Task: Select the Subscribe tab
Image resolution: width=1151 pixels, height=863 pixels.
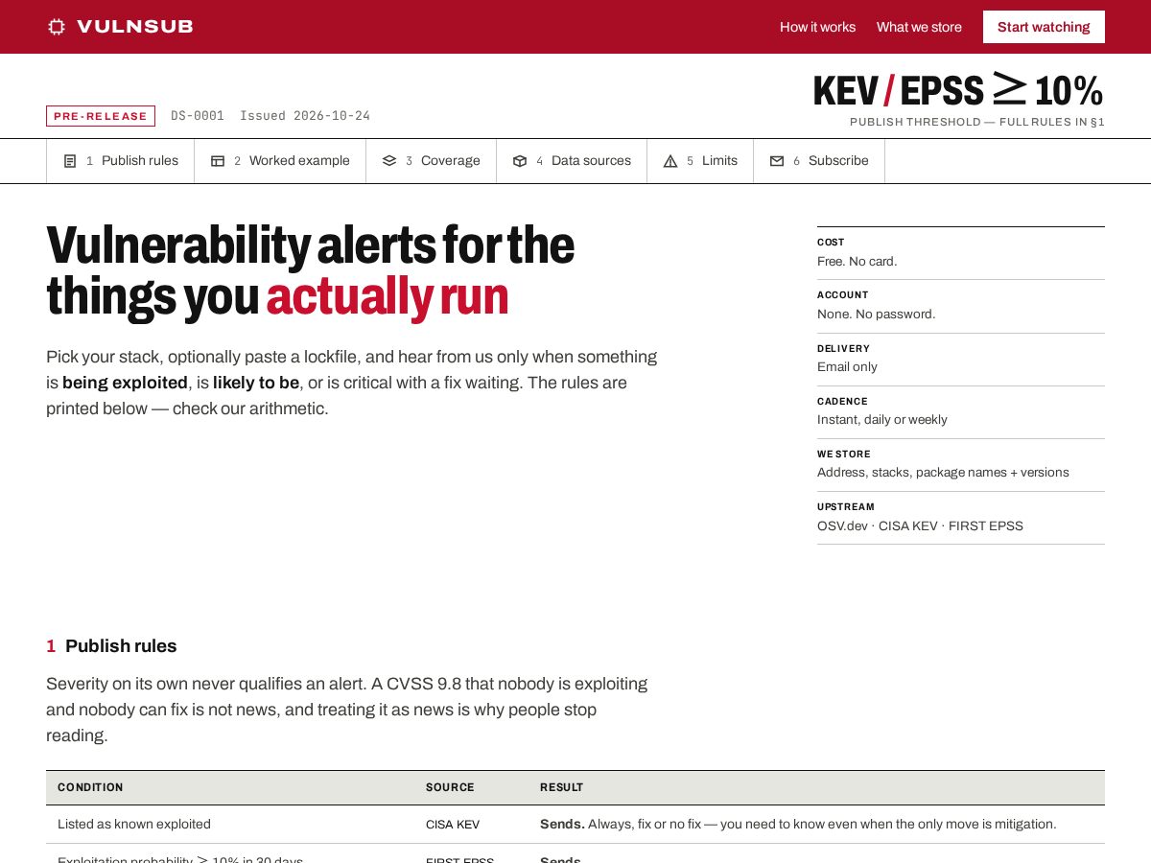Action: pos(819,161)
